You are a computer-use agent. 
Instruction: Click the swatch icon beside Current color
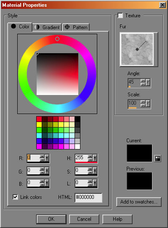[x=157, y=158]
